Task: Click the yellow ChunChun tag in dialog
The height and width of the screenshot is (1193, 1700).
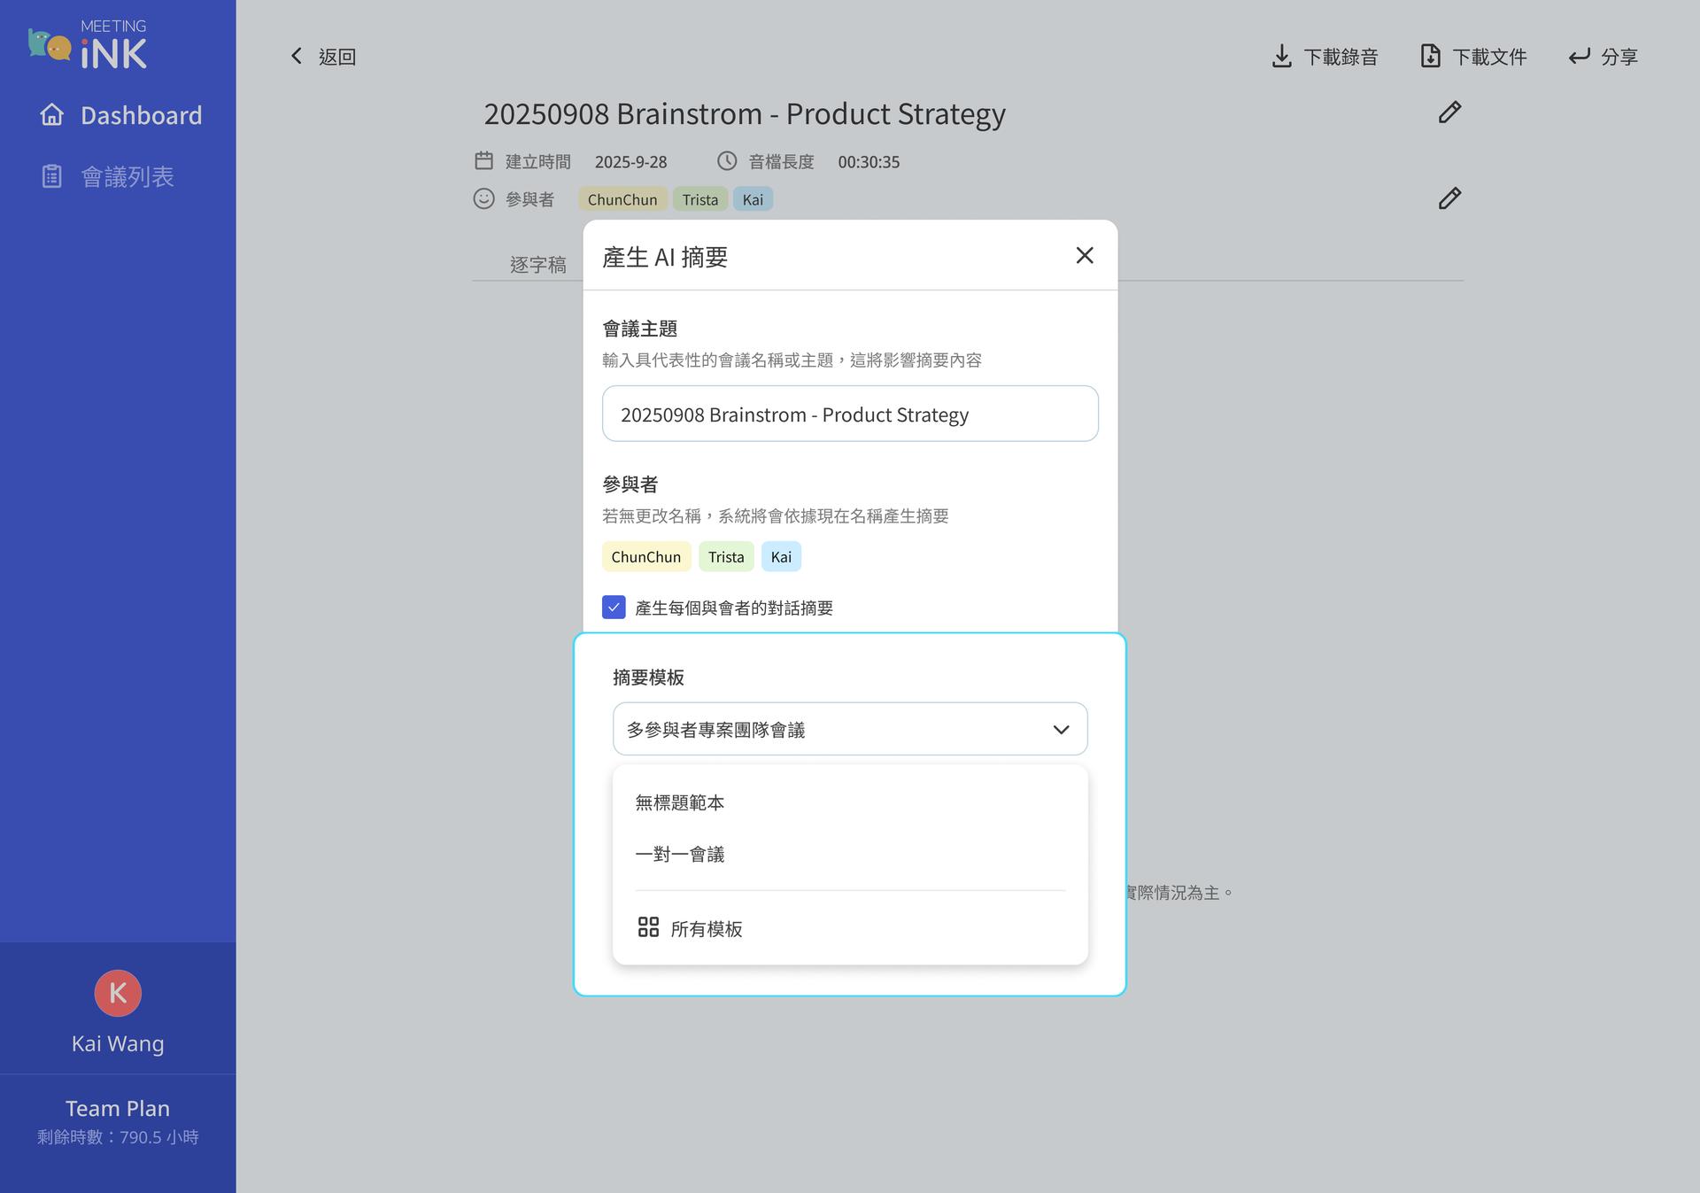Action: 646,557
